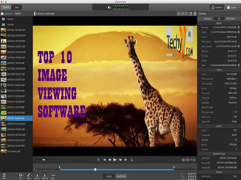Click the playhead on the timeline scrubber
241x180 pixels.
point(95,169)
